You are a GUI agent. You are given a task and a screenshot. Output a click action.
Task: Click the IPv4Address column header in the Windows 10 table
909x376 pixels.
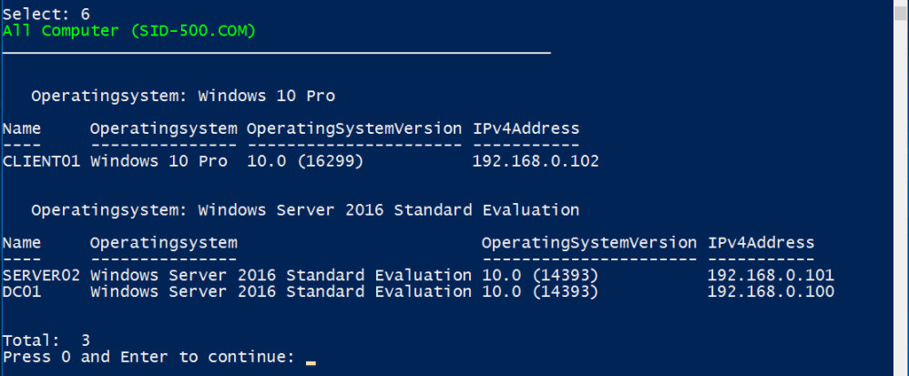pyautogui.click(x=526, y=128)
